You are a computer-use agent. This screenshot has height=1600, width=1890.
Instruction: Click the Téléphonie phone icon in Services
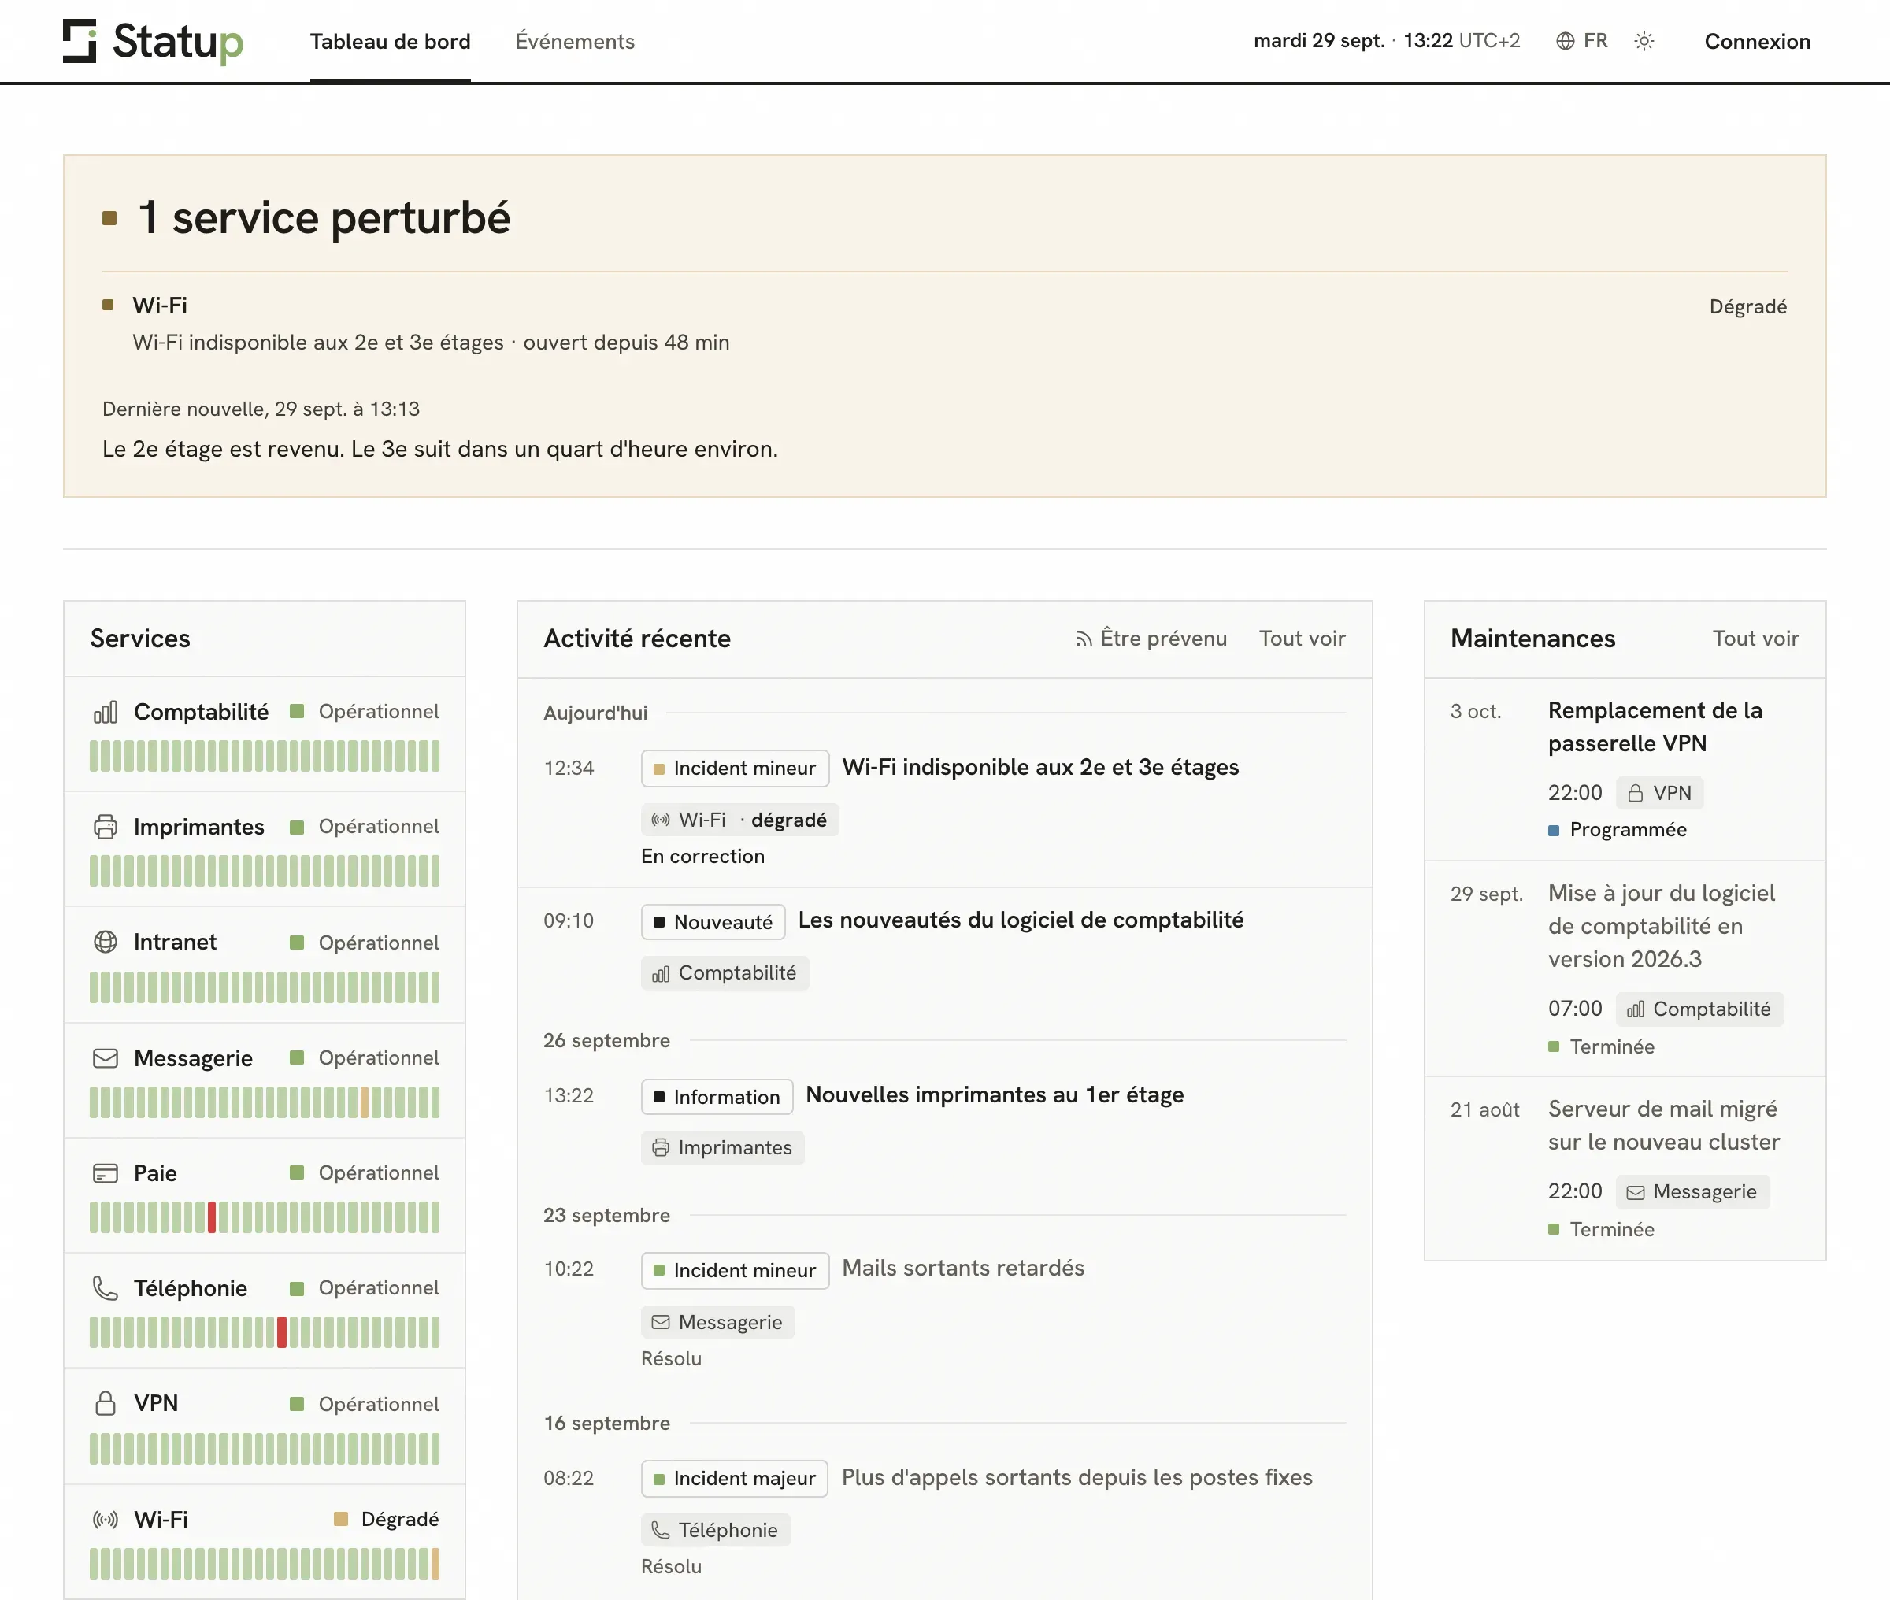[x=106, y=1289]
